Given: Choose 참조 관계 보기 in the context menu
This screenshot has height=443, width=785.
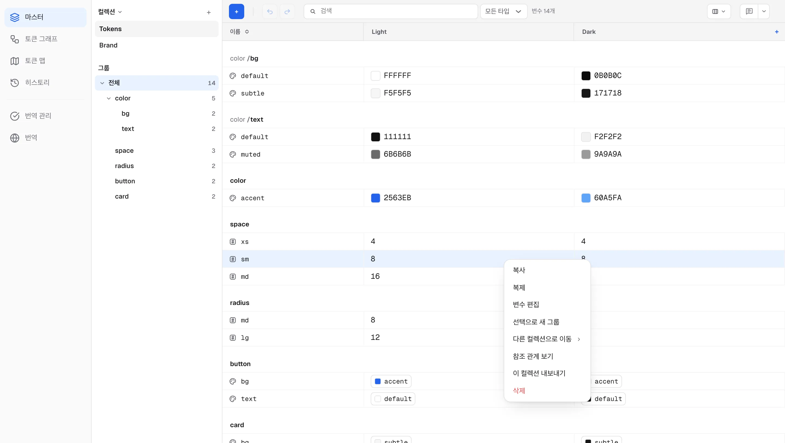Looking at the screenshot, I should click(547, 357).
